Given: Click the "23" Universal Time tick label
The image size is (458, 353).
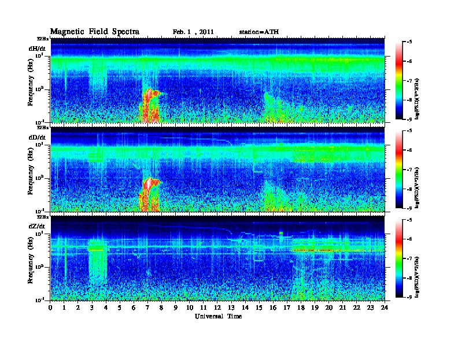Looking at the screenshot, I should [x=371, y=308].
